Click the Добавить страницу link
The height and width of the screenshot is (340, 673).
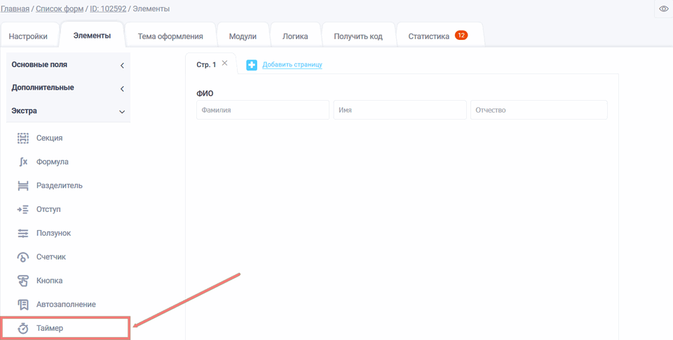point(292,65)
